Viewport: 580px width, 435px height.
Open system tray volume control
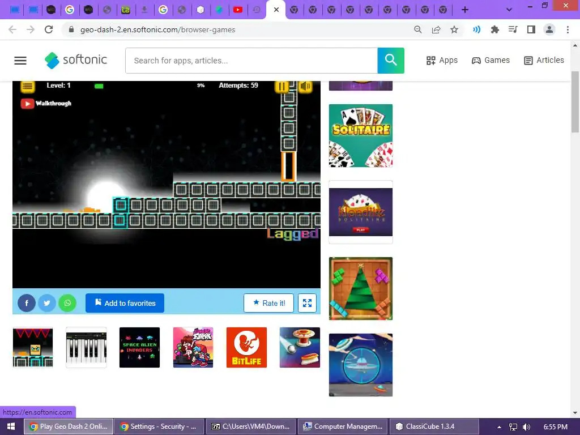[x=527, y=427]
